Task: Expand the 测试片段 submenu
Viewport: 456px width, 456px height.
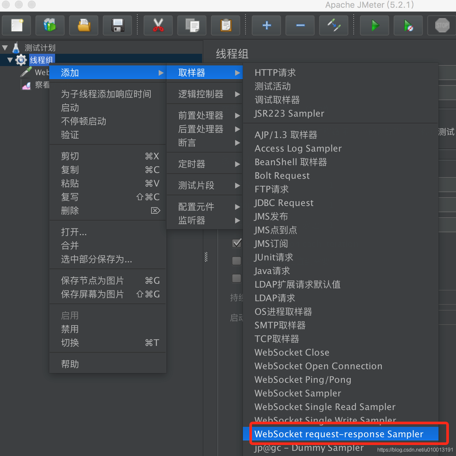Action: pyautogui.click(x=204, y=186)
